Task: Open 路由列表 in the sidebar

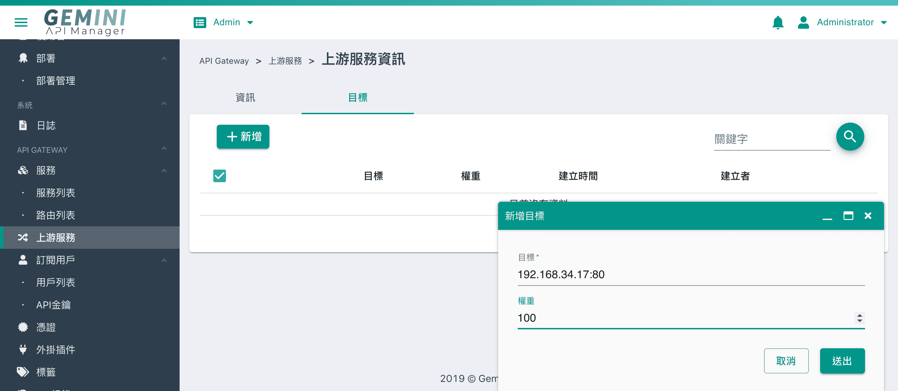Action: point(55,215)
